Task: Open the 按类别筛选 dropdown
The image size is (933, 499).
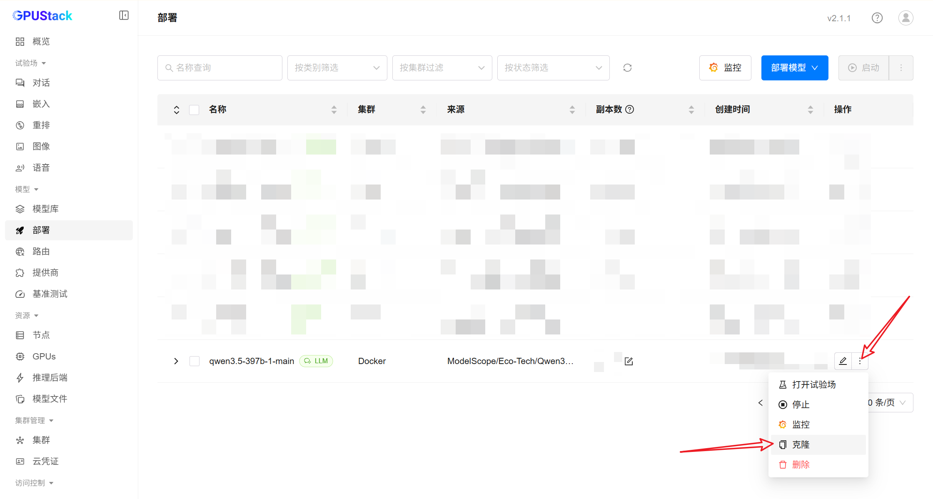Action: click(337, 67)
